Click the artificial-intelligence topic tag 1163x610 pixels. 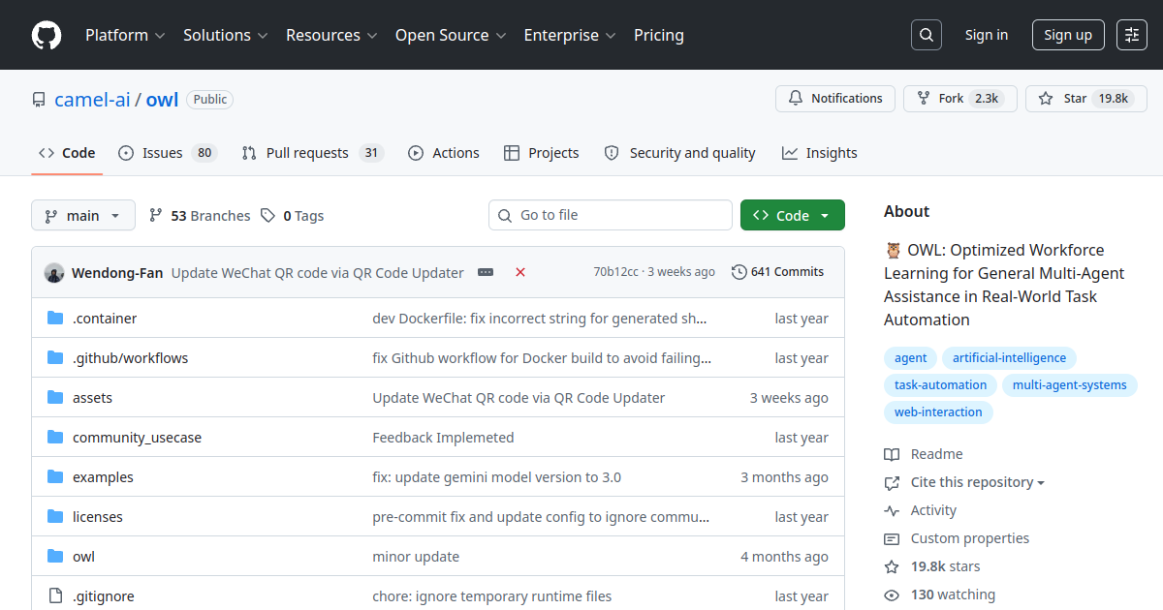click(1009, 358)
